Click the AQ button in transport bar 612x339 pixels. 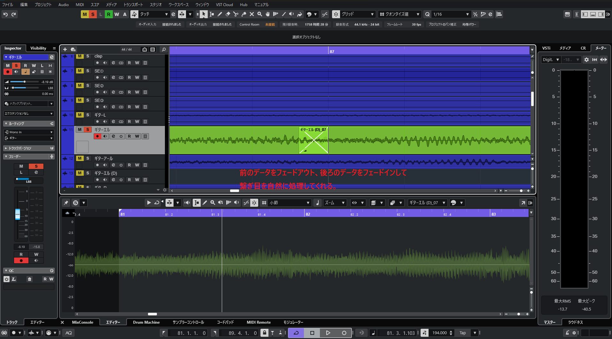click(x=68, y=333)
